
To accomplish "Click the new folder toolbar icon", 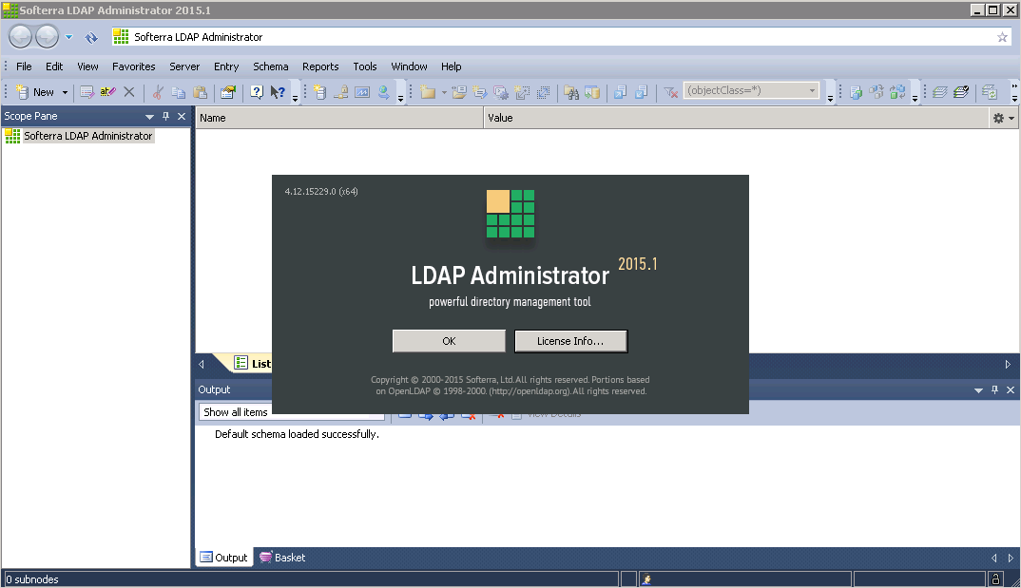I will click(428, 92).
